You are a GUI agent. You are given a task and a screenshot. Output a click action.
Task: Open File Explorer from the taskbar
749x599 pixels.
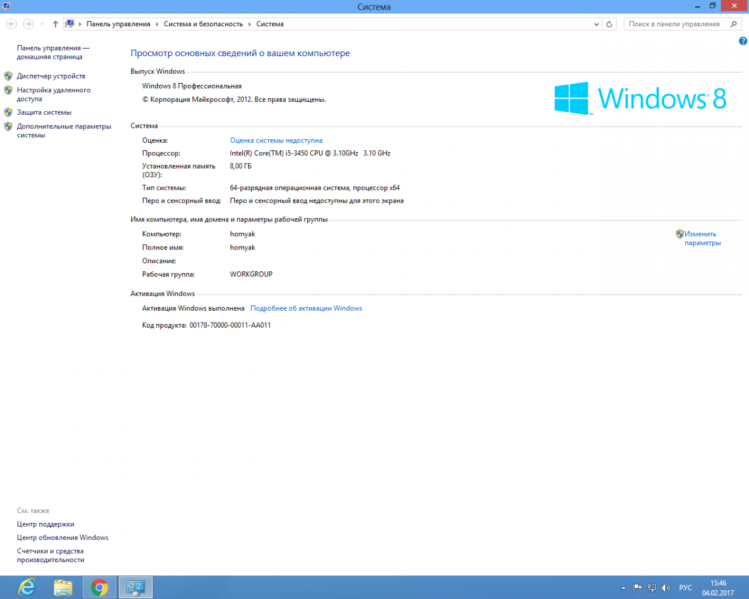coord(62,587)
